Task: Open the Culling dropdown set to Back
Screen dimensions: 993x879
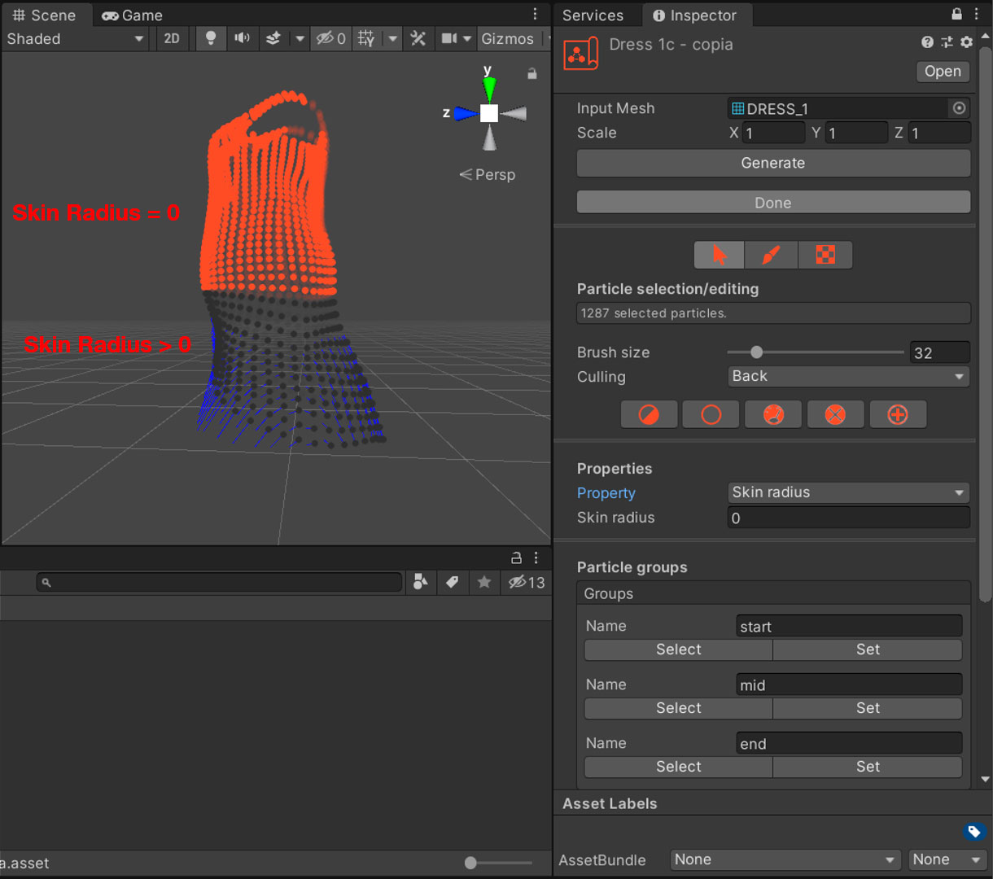Action: point(847,376)
